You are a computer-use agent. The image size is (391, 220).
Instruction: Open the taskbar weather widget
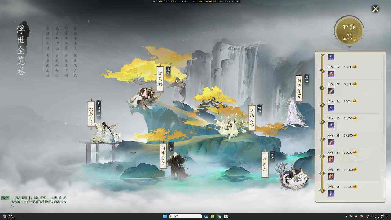pyautogui.click(x=8, y=216)
